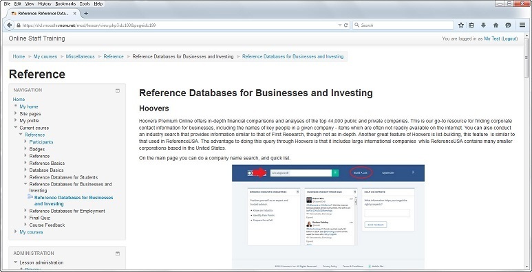Click Home in the navigation block
Screen dimensions: 532x272
19,99
